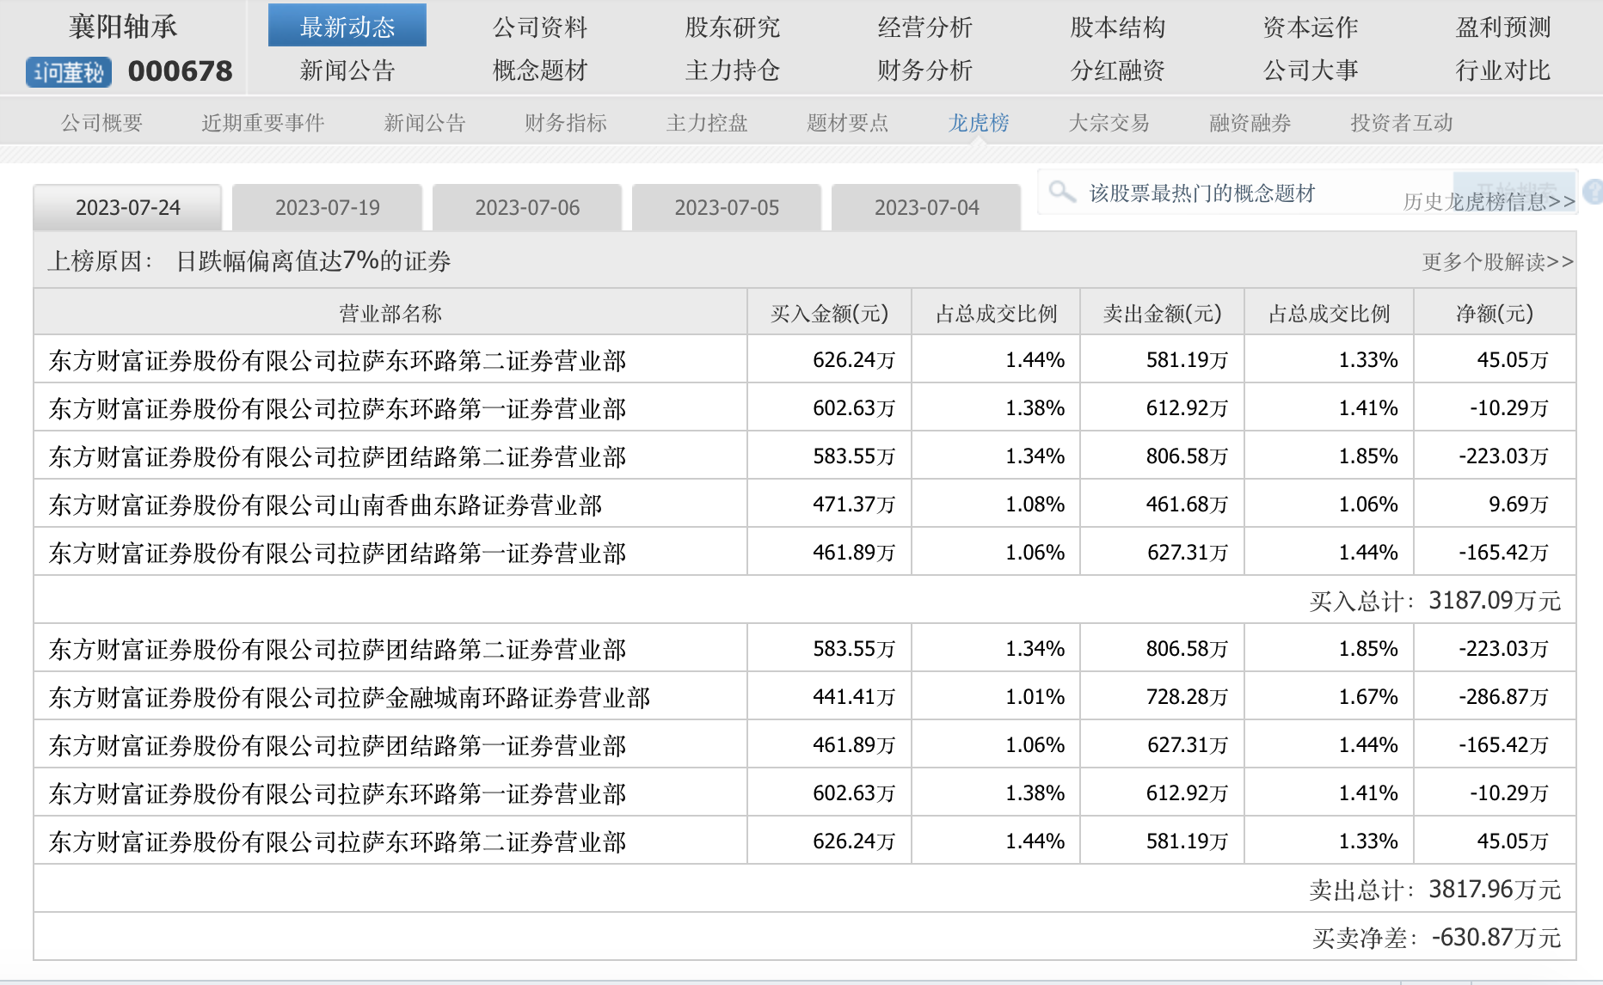This screenshot has height=985, width=1603.
Task: Select the 2023-07-24 date tab
Action: [x=127, y=207]
